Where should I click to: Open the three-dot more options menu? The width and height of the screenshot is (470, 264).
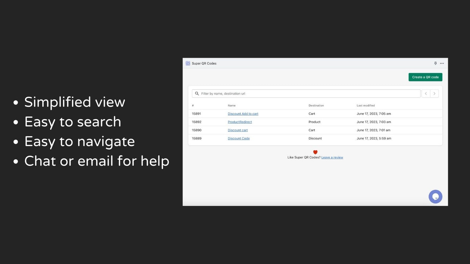point(442,63)
